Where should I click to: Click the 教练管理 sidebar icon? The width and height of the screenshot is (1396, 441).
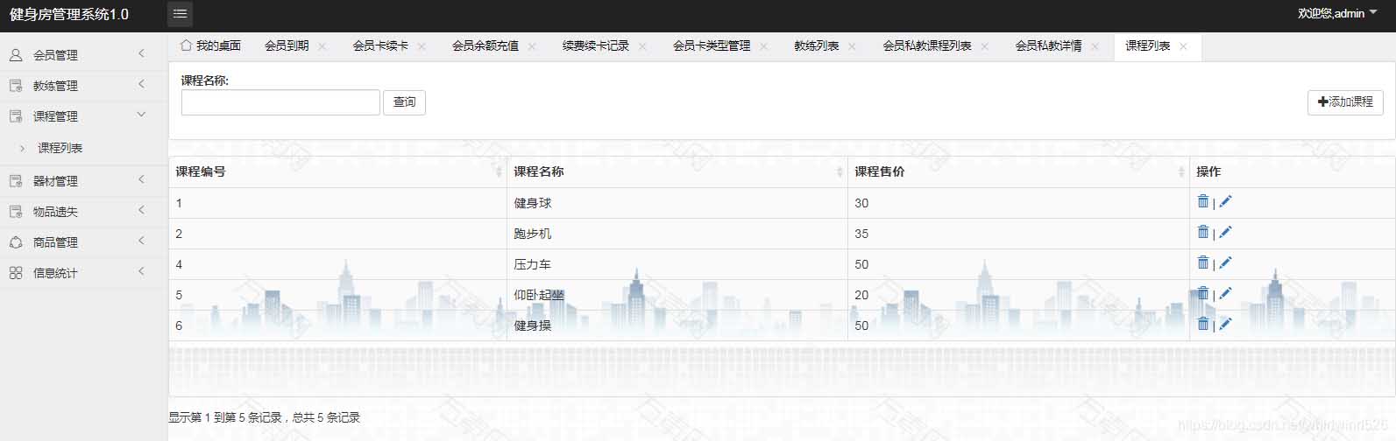point(16,85)
